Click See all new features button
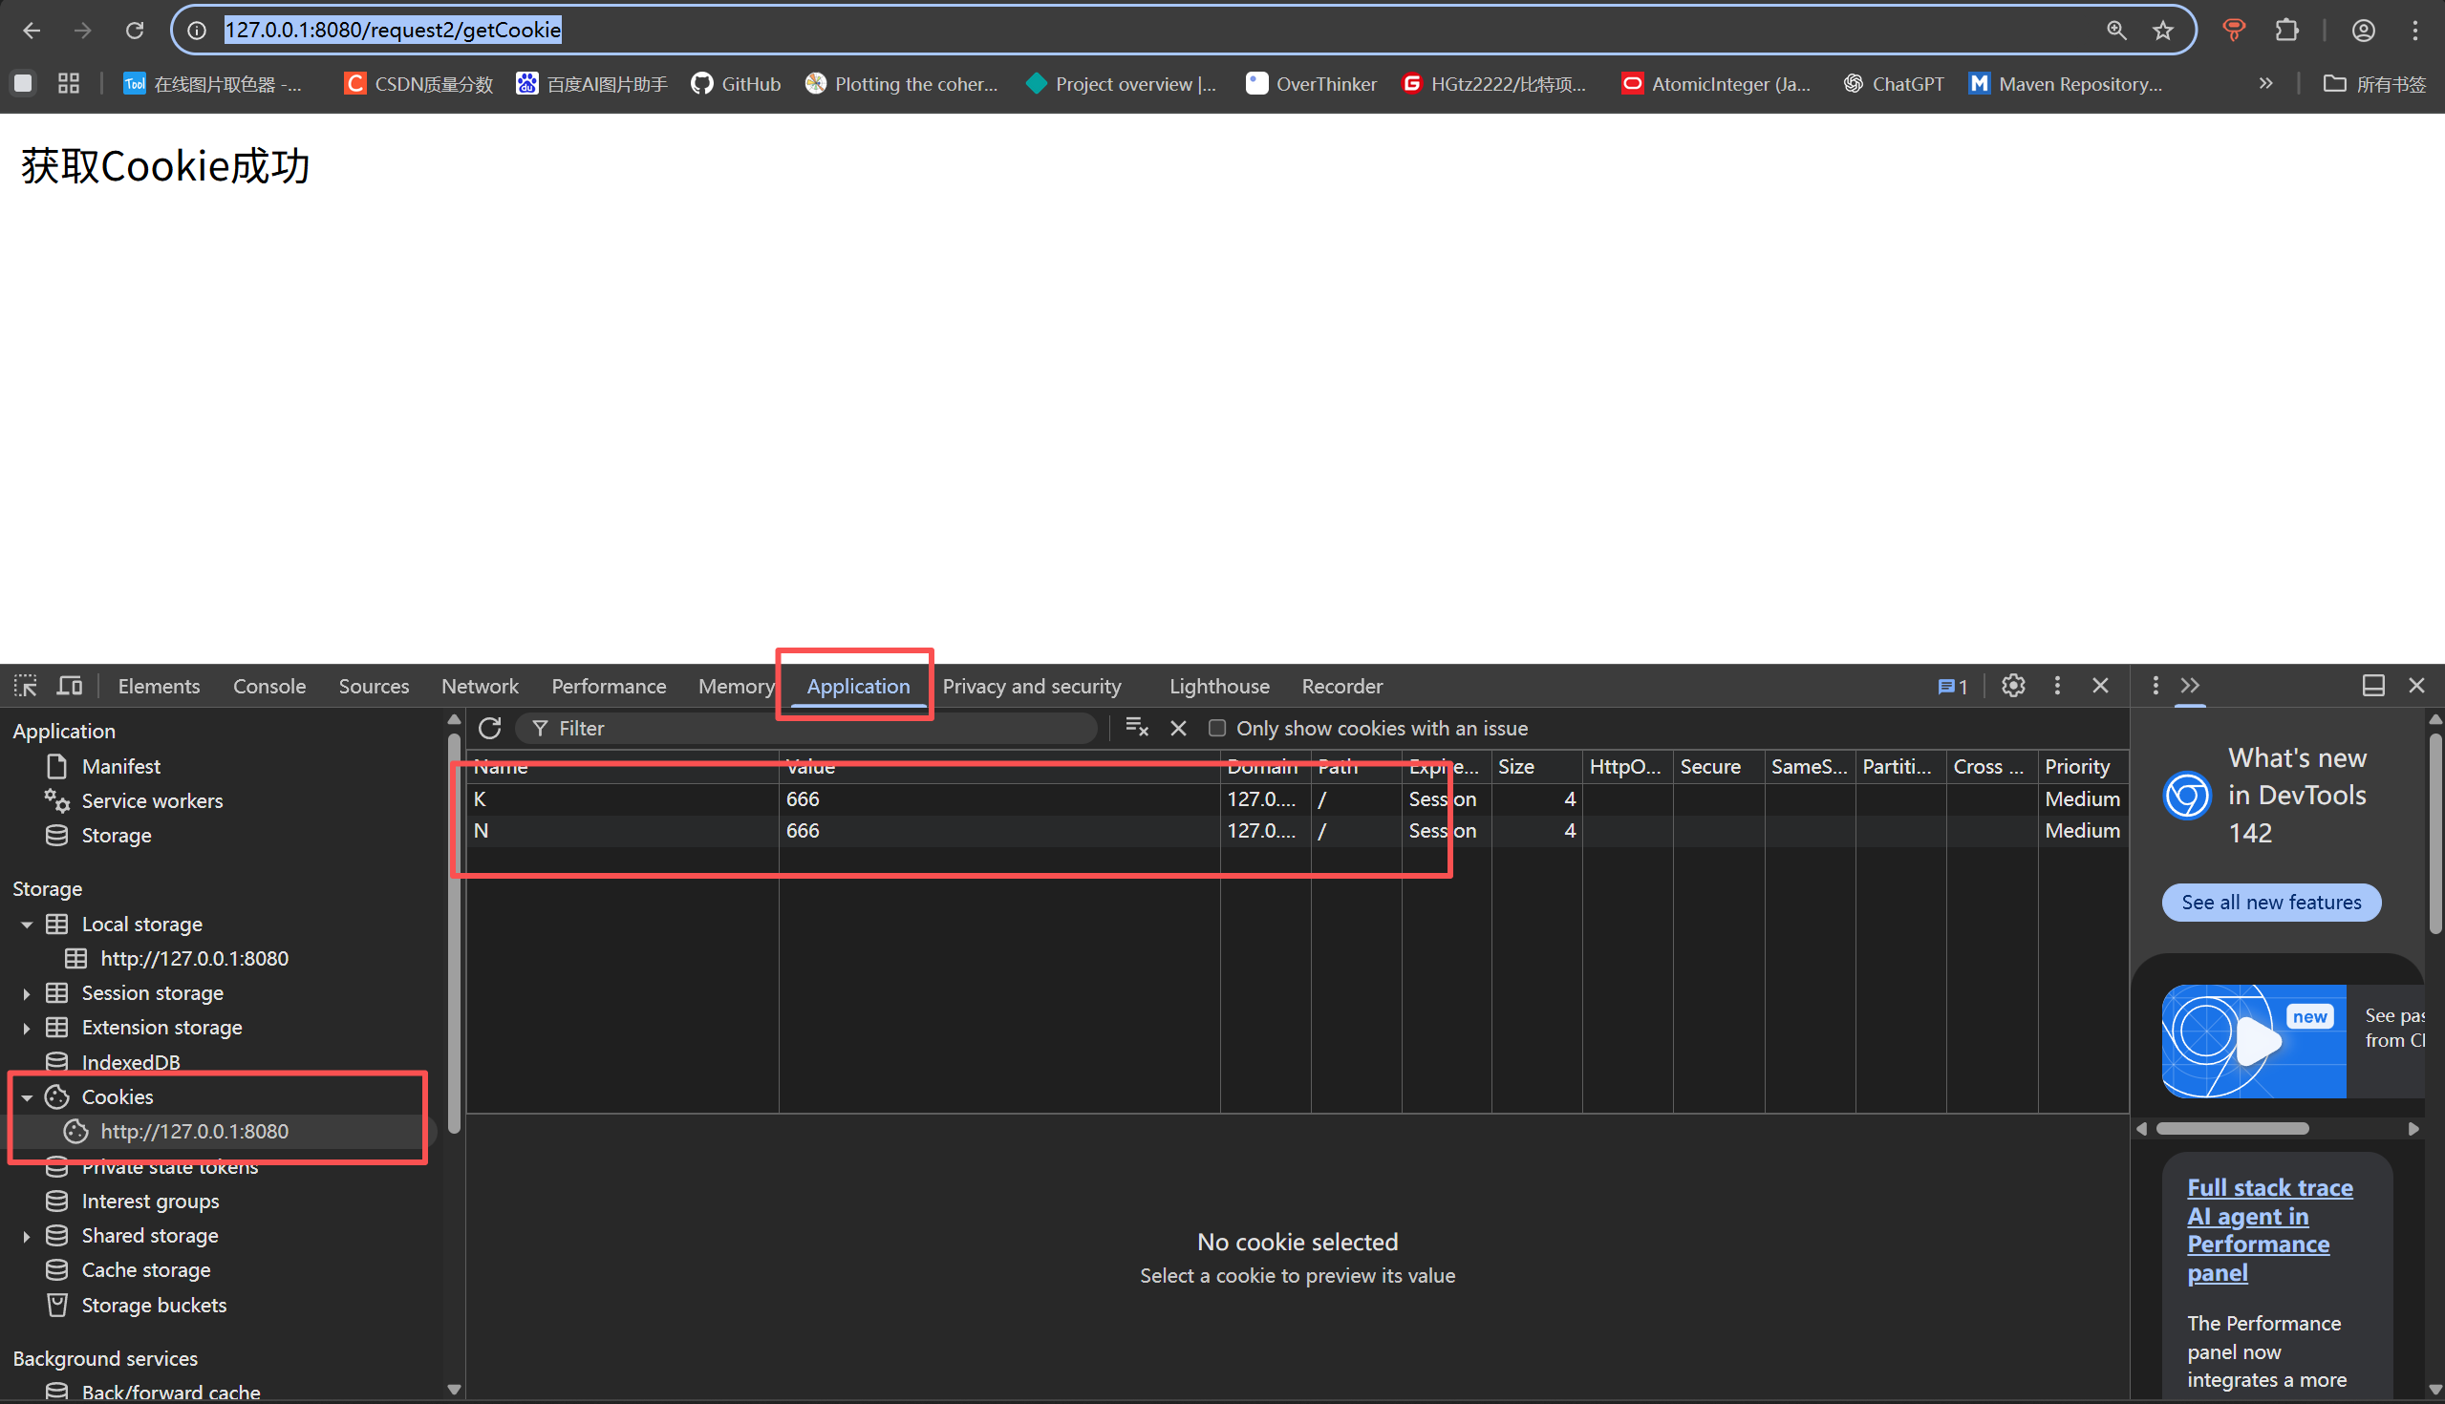Viewport: 2445px width, 1404px height. tap(2271, 903)
